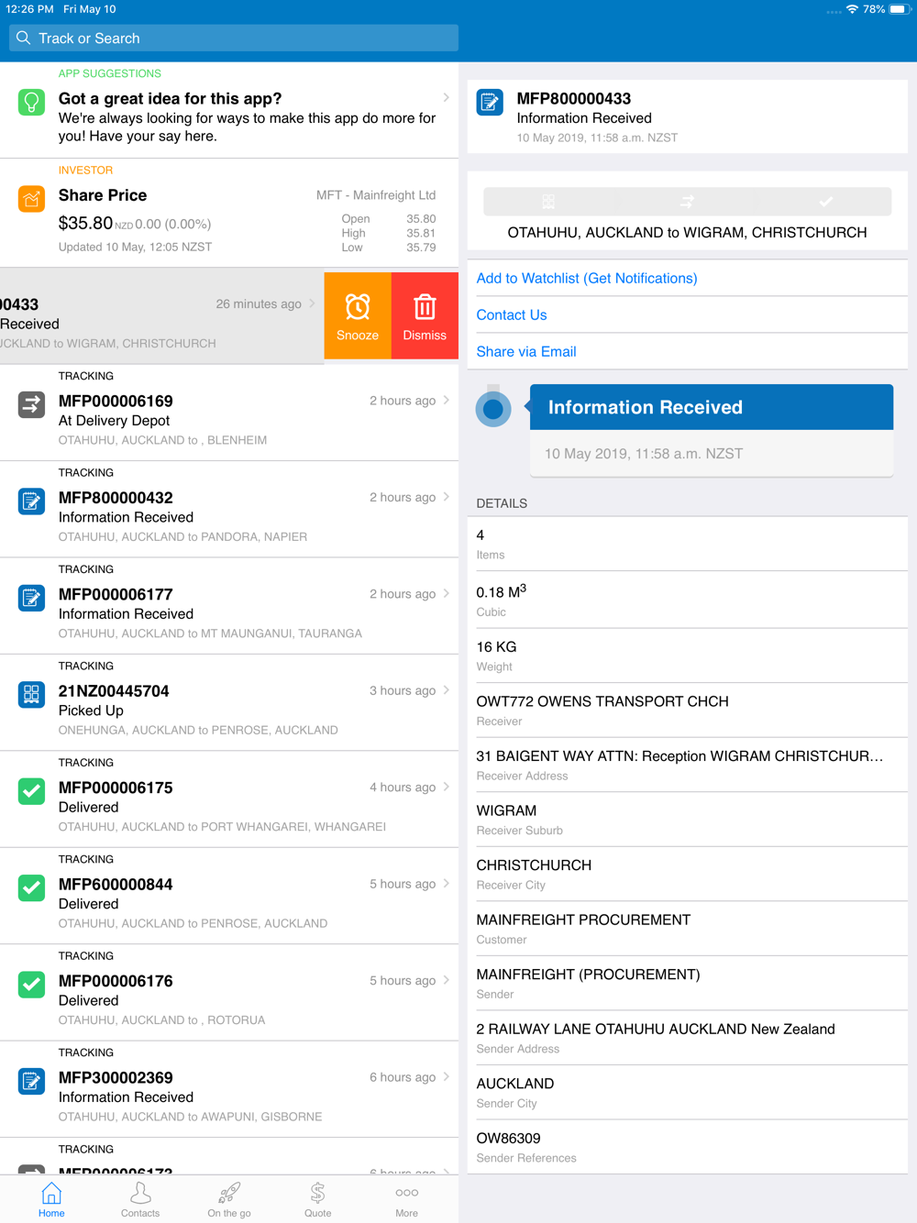Select tracking number 21NZ00445704
This screenshot has width=917, height=1223.
[x=114, y=691]
